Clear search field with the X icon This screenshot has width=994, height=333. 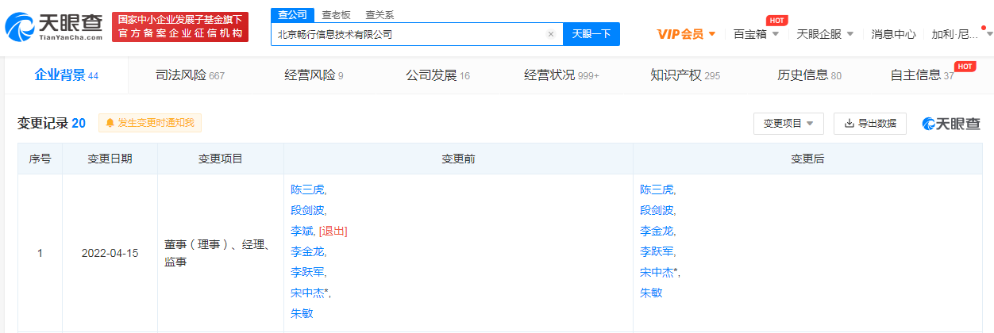coord(551,34)
